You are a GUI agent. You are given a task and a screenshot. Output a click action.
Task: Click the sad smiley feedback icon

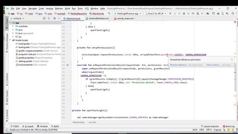coord(233,130)
